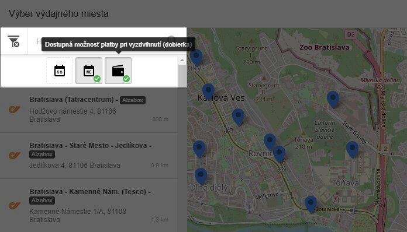Click the Alzabox badge next to Tatracentrum
Screen dimensions: 407x232
coord(133,100)
